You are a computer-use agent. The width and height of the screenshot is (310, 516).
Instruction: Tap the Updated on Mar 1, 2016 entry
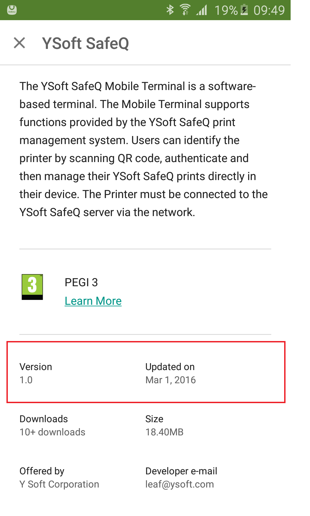click(171, 373)
